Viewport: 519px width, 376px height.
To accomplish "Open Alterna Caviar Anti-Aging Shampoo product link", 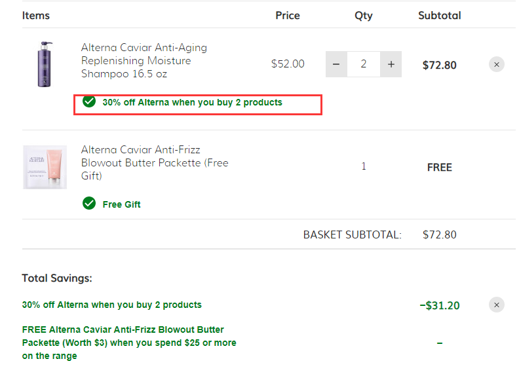I will [x=144, y=60].
